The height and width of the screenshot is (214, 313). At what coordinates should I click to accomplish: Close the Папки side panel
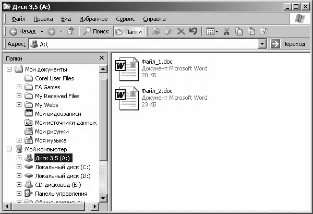(x=102, y=58)
